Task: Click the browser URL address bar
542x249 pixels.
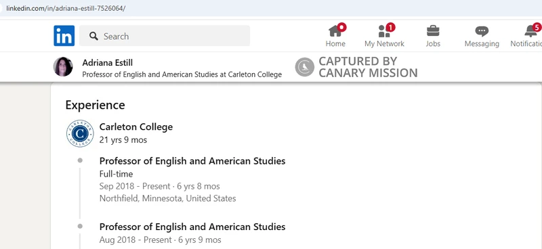Action: pos(271,8)
